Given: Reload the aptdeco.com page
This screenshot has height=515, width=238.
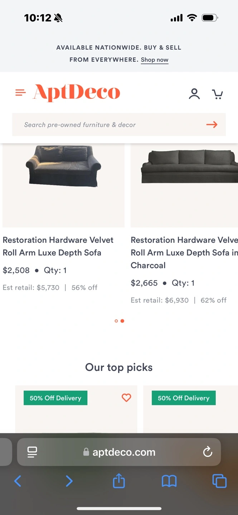Looking at the screenshot, I should pos(208,452).
